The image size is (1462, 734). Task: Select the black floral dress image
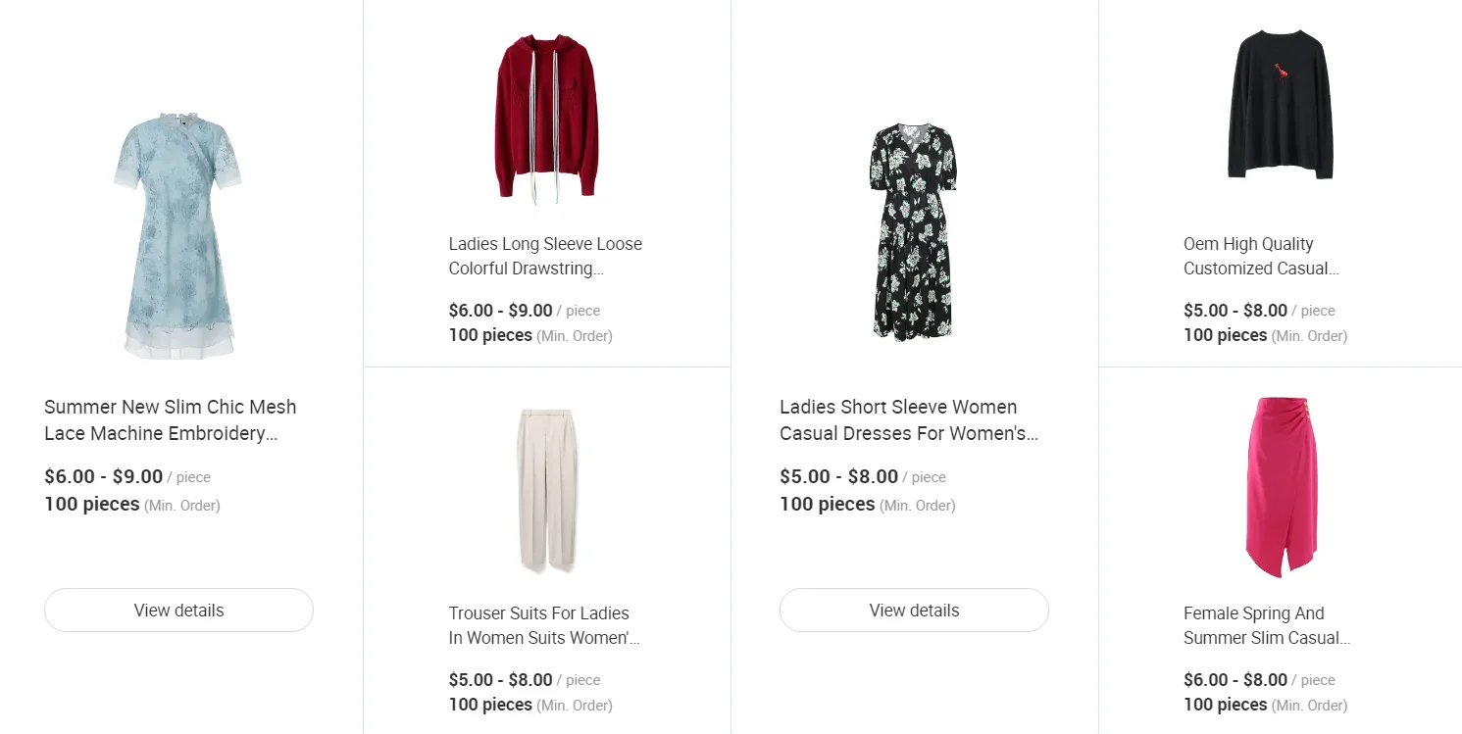pos(913,232)
